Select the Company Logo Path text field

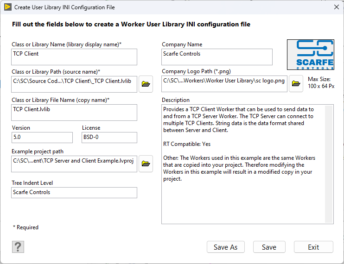point(224,84)
